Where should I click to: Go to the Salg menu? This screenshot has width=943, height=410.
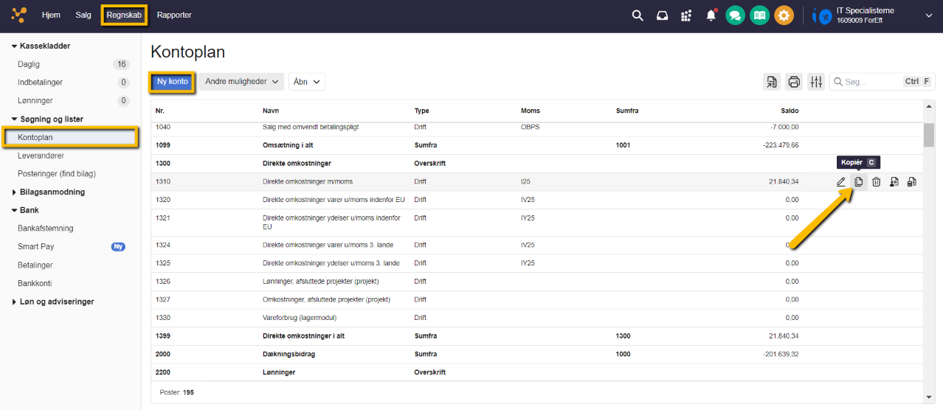click(x=83, y=15)
